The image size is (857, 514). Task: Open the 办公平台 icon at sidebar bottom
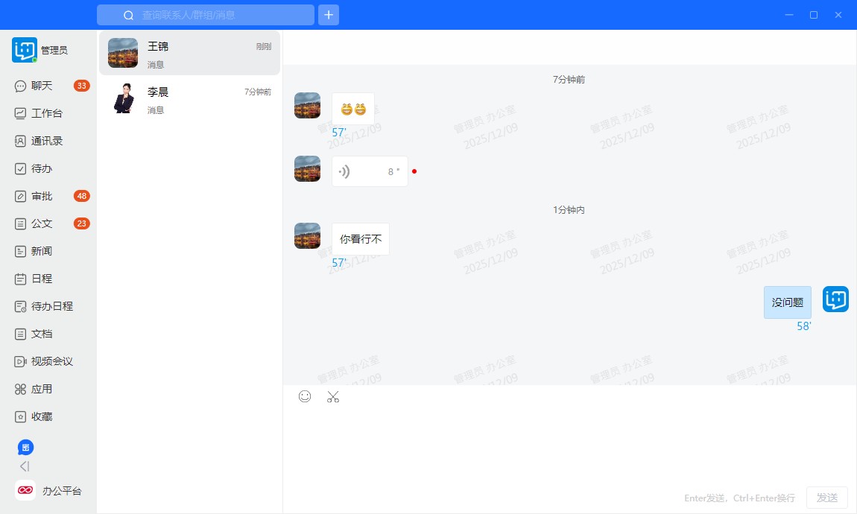[25, 490]
